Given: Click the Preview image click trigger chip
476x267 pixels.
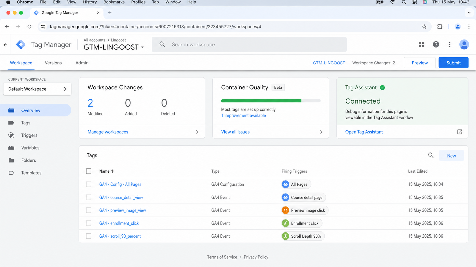Looking at the screenshot, I should [x=305, y=210].
